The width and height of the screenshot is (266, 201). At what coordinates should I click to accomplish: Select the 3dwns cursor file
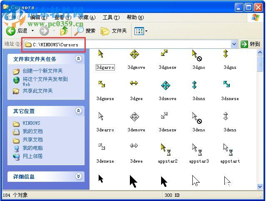click(230, 122)
